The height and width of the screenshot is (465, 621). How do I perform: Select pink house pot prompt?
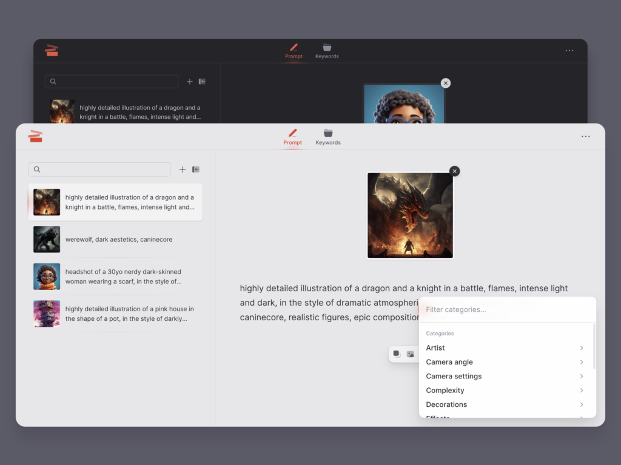tap(115, 314)
